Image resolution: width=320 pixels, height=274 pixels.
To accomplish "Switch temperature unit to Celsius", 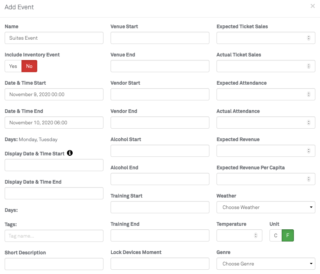I will point(276,235).
